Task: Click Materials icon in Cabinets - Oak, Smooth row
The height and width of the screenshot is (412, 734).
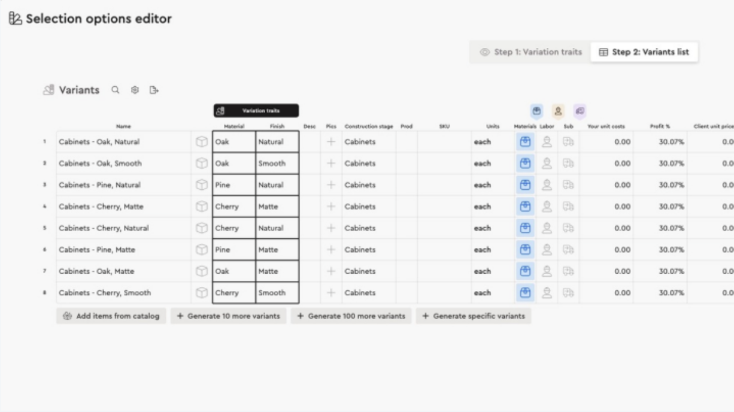Action: (525, 163)
